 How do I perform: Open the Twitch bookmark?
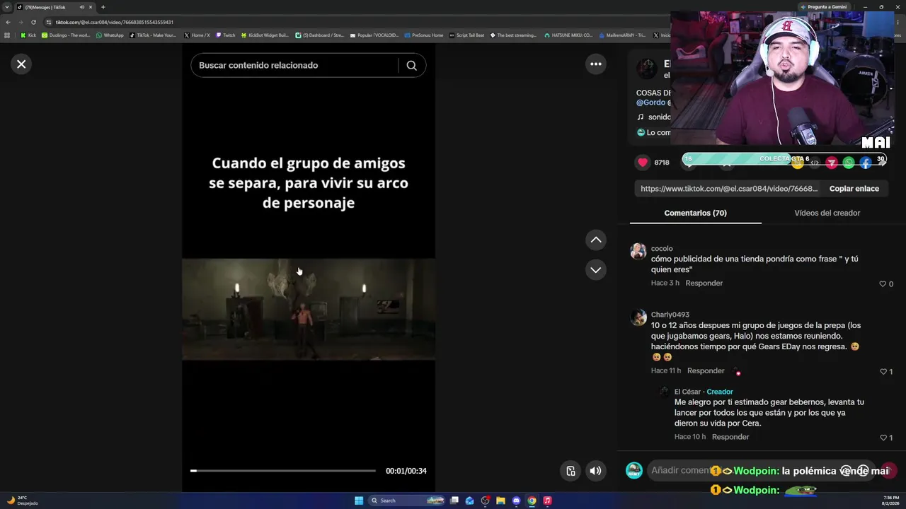[225, 35]
